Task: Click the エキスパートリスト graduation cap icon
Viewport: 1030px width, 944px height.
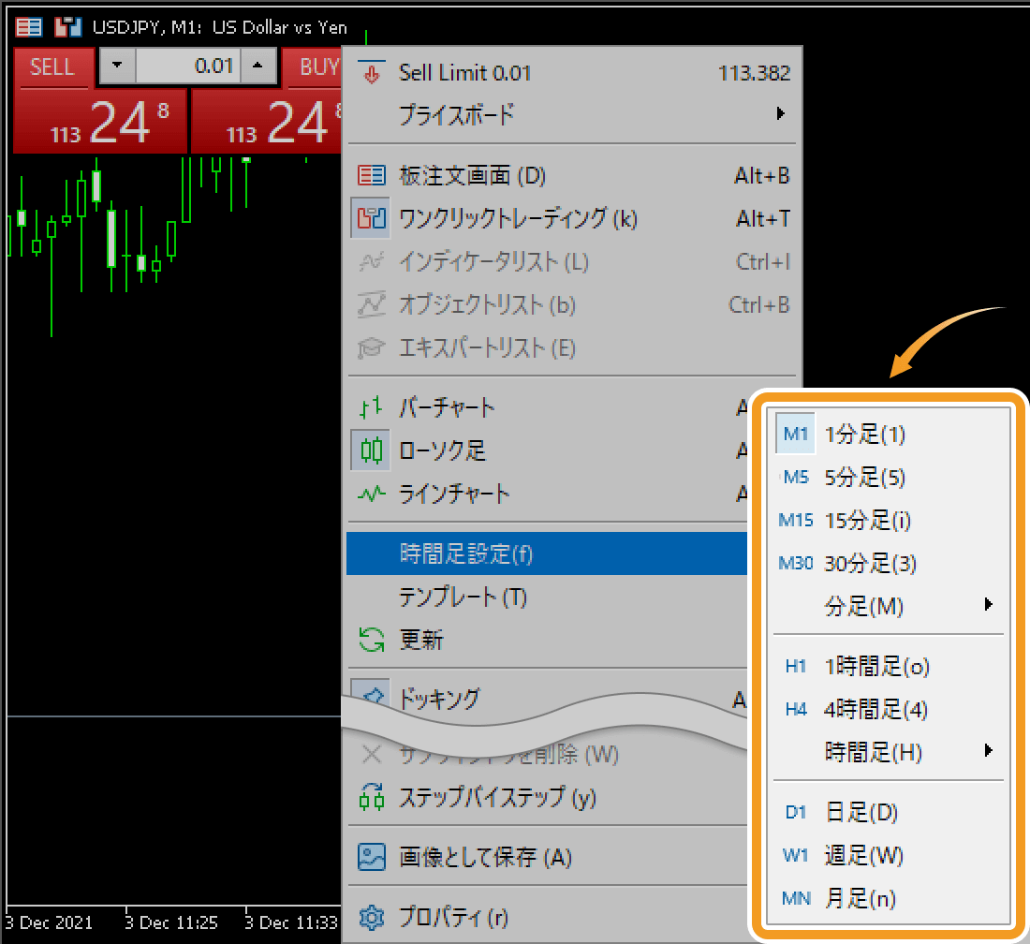Action: 372,347
